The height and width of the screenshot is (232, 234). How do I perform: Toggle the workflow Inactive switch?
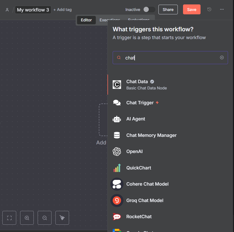click(x=149, y=10)
